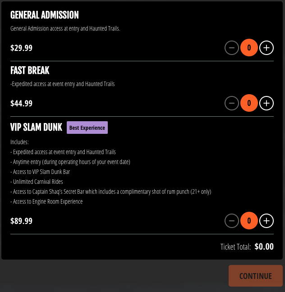This screenshot has width=285, height=292.
Task: Click the Unlimited Carnival Rides line
Action: point(37,182)
